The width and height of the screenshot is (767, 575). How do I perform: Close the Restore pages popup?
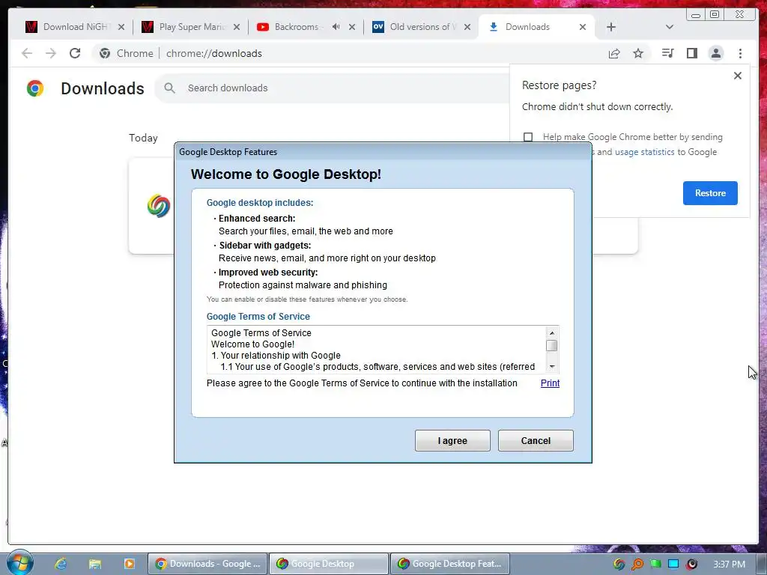tap(738, 76)
